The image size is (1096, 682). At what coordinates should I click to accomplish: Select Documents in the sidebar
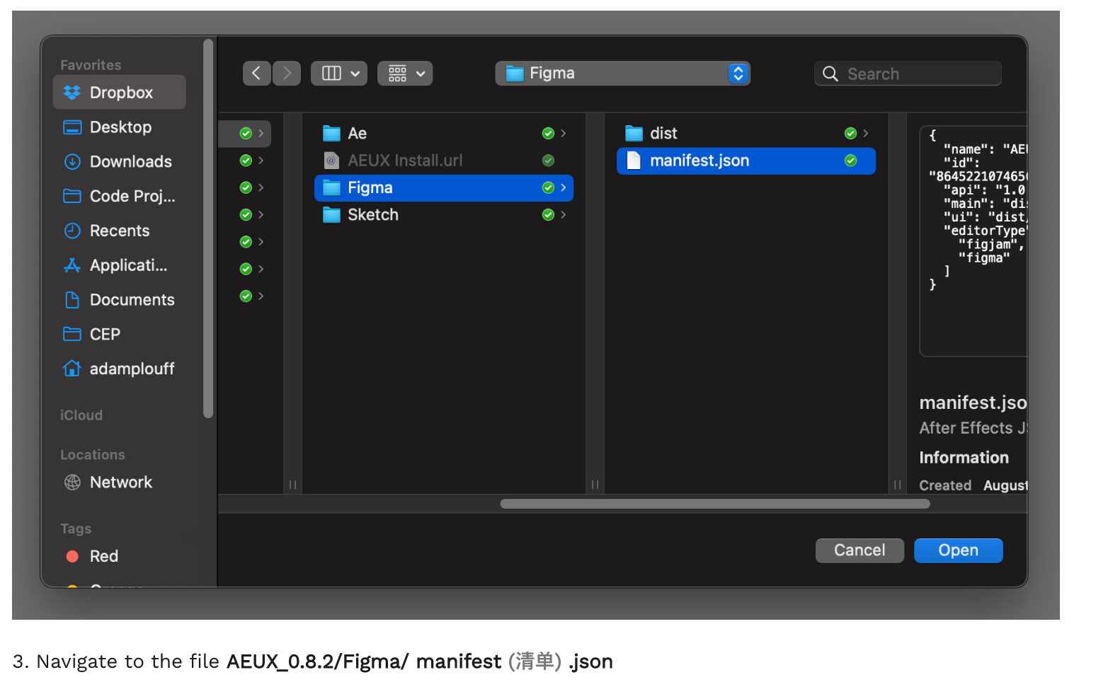tap(120, 300)
